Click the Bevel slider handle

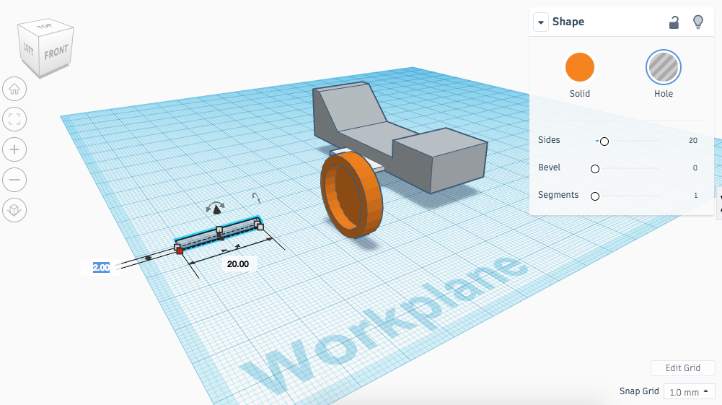coord(595,169)
